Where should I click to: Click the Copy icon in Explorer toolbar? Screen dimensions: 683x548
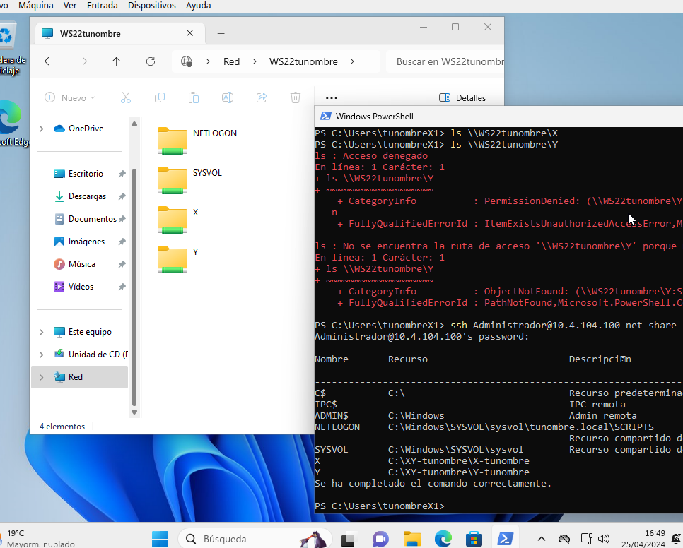tap(160, 98)
